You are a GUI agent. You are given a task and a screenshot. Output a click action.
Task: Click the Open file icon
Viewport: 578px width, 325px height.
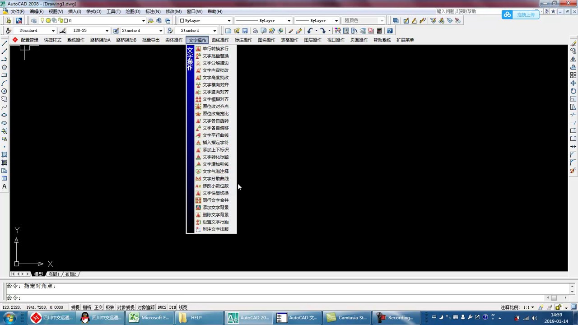pos(237,31)
